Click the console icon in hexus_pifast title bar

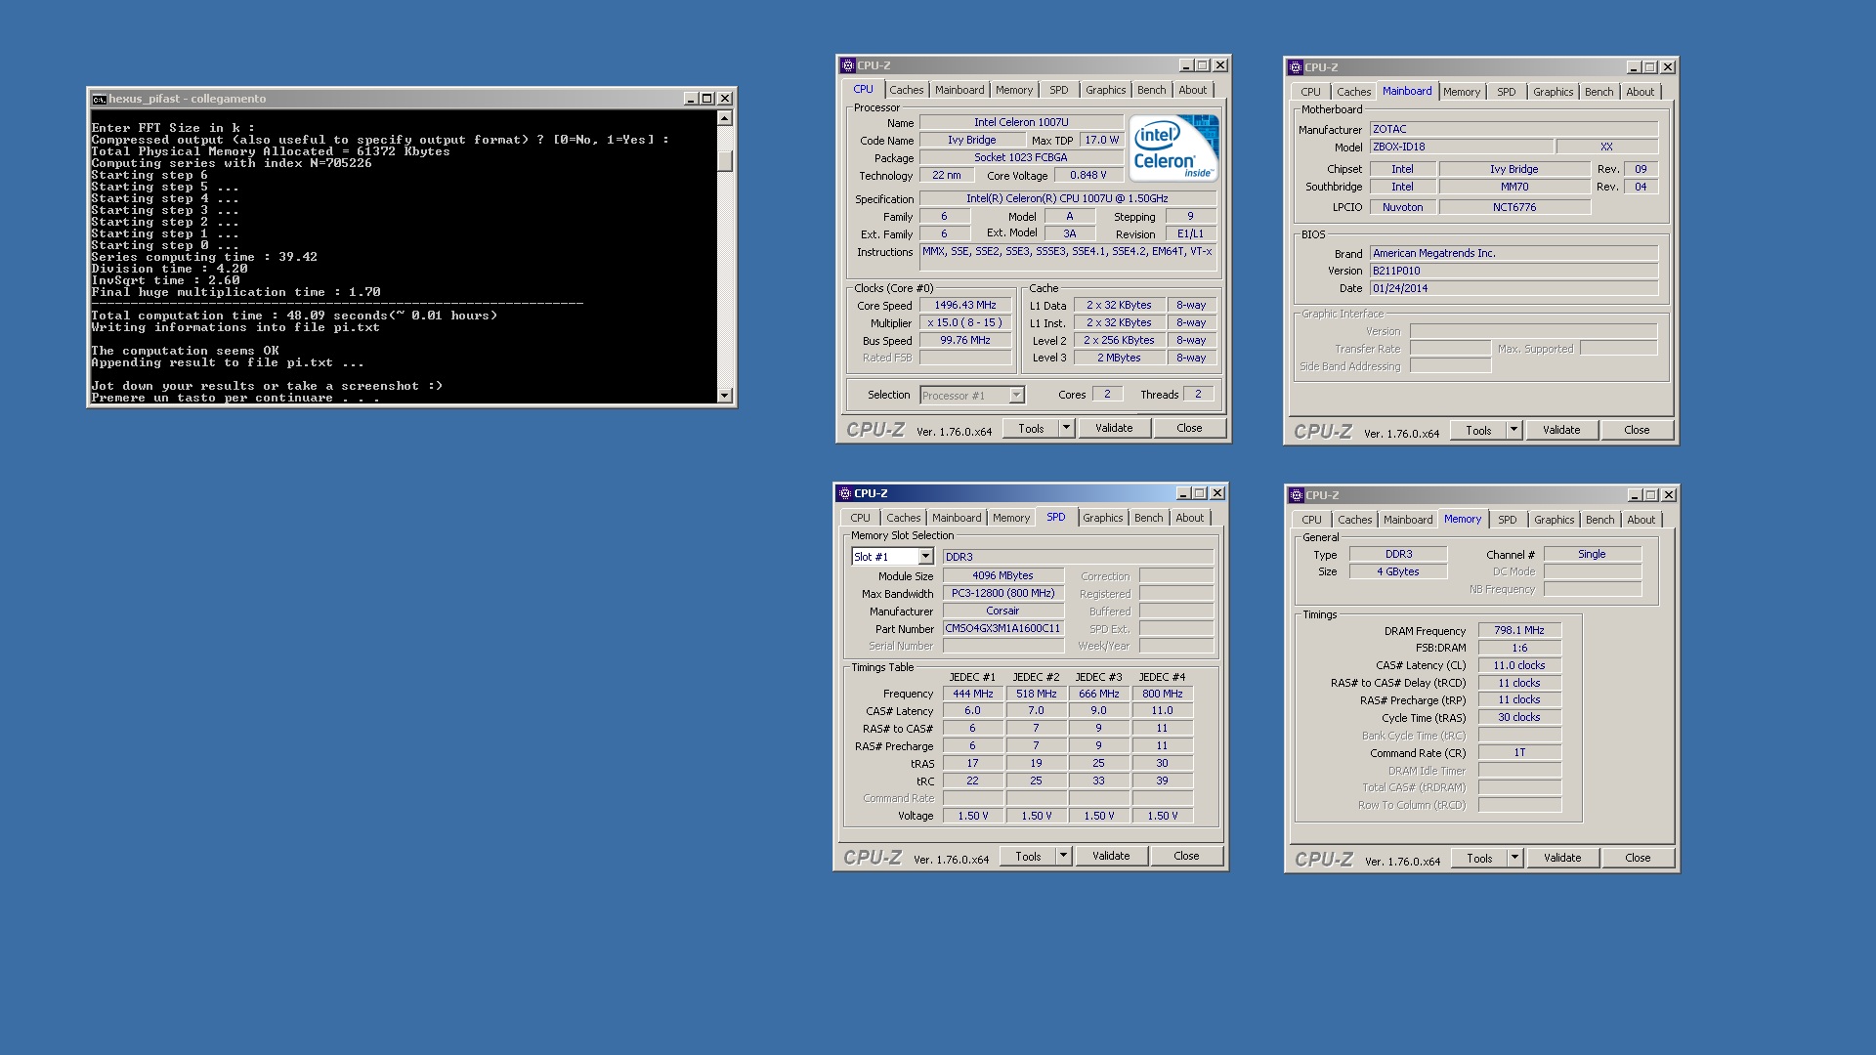99,99
